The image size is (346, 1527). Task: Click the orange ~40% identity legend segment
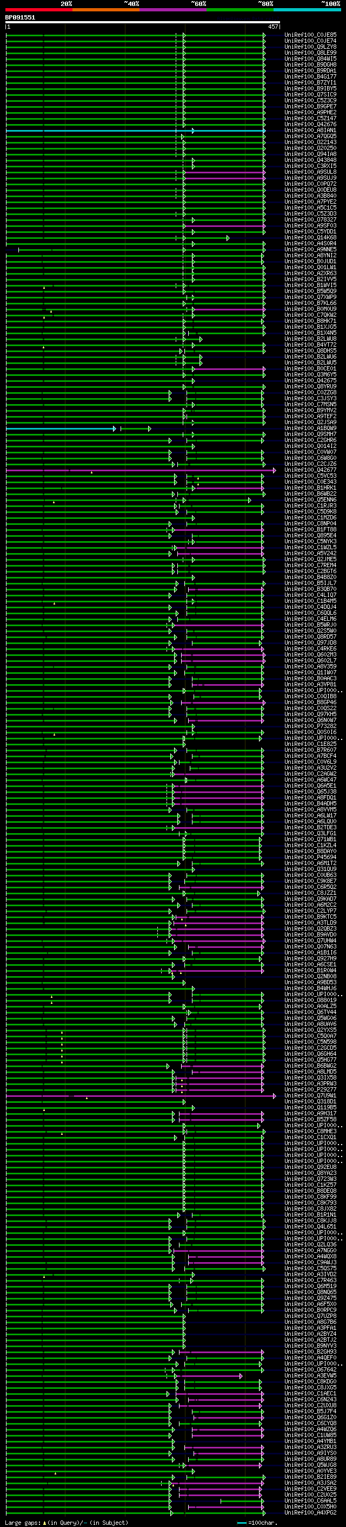pos(106,10)
